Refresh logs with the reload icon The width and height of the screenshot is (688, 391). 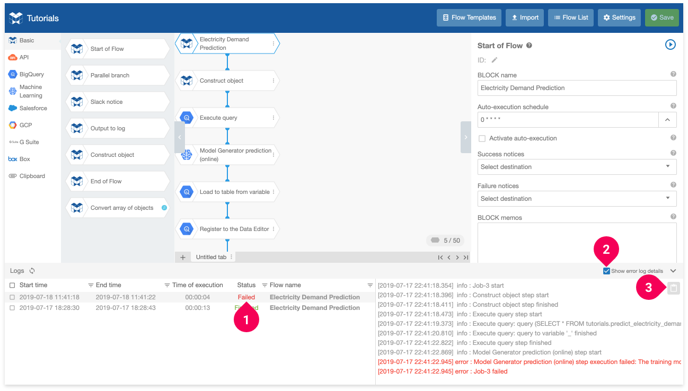point(32,271)
